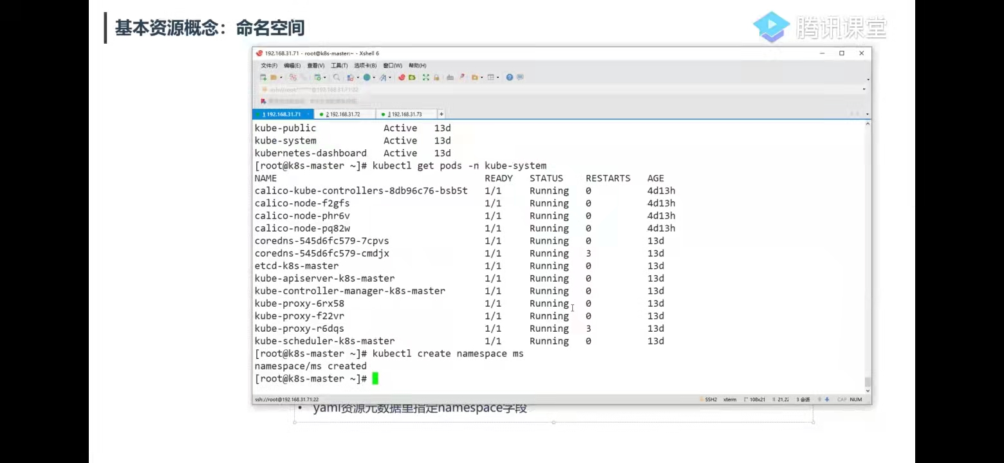The height and width of the screenshot is (463, 1004).
Task: Close the Xshell 6 window
Action: (862, 53)
